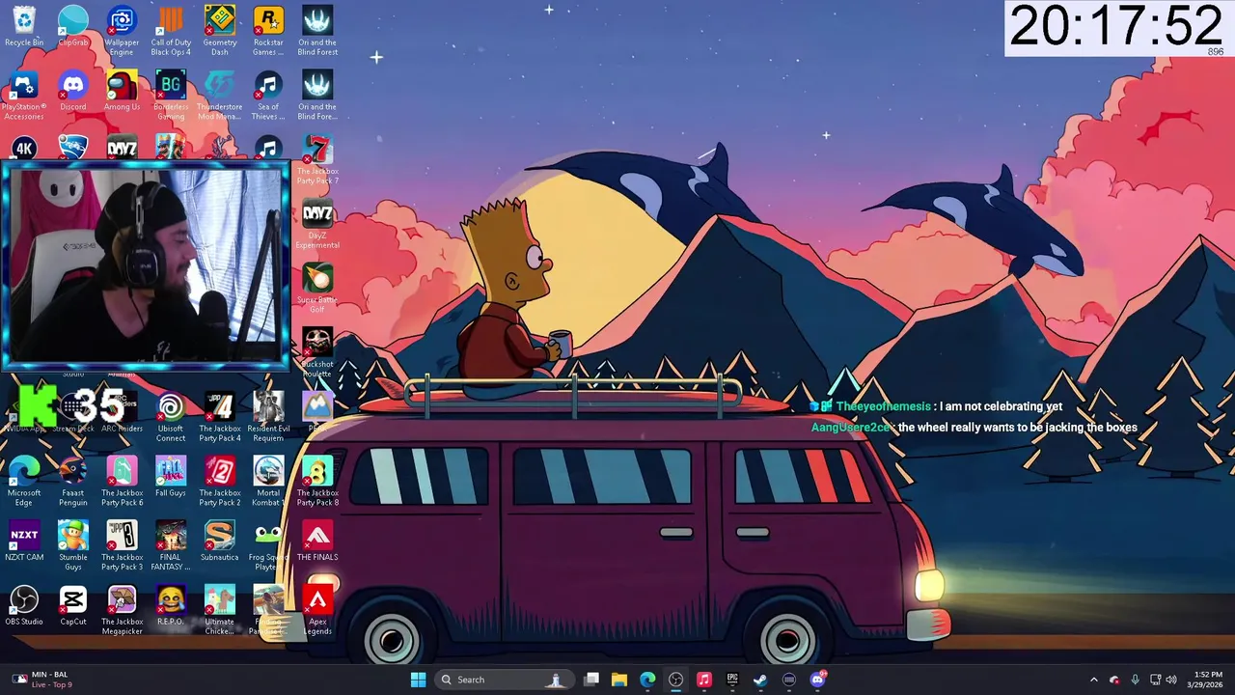Open the network tray icon
This screenshot has height=695, width=1235.
[x=1156, y=680]
